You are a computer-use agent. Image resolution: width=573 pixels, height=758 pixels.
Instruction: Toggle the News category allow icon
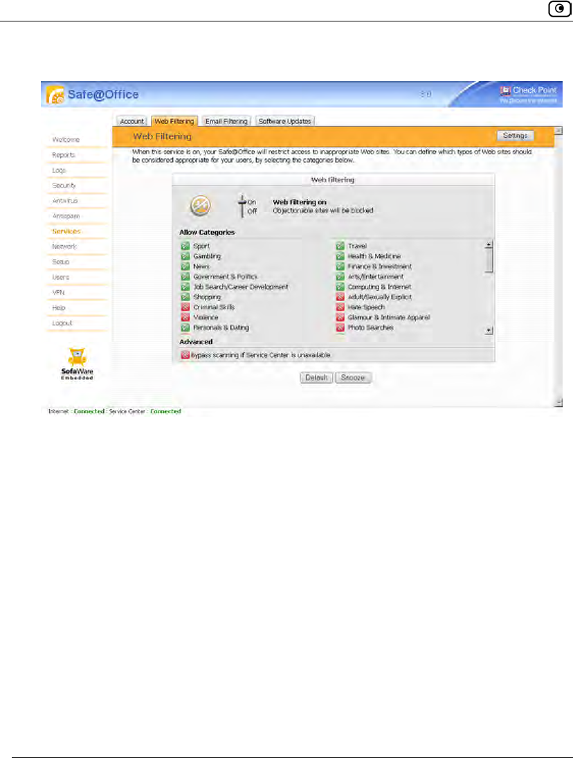point(185,267)
